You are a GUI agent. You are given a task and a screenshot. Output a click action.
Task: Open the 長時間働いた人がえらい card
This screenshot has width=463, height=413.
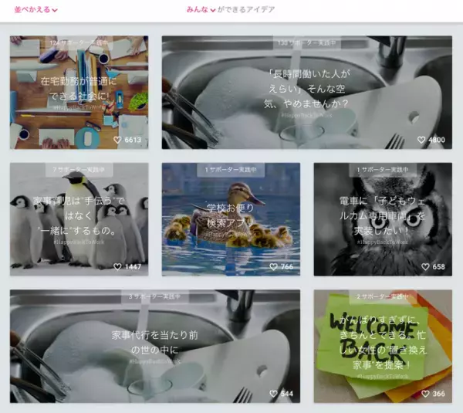click(307, 93)
